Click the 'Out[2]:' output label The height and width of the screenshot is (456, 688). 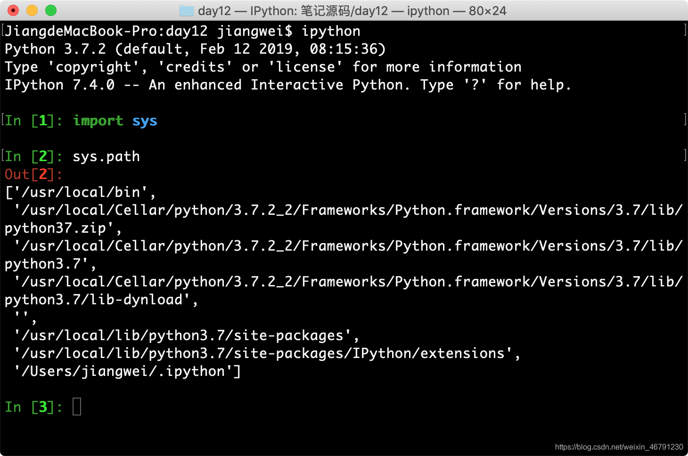tap(33, 174)
